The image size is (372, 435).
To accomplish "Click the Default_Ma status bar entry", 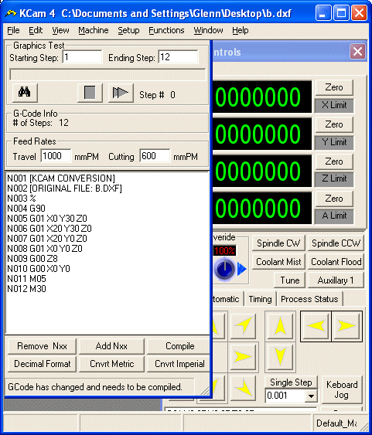I will pos(336,423).
